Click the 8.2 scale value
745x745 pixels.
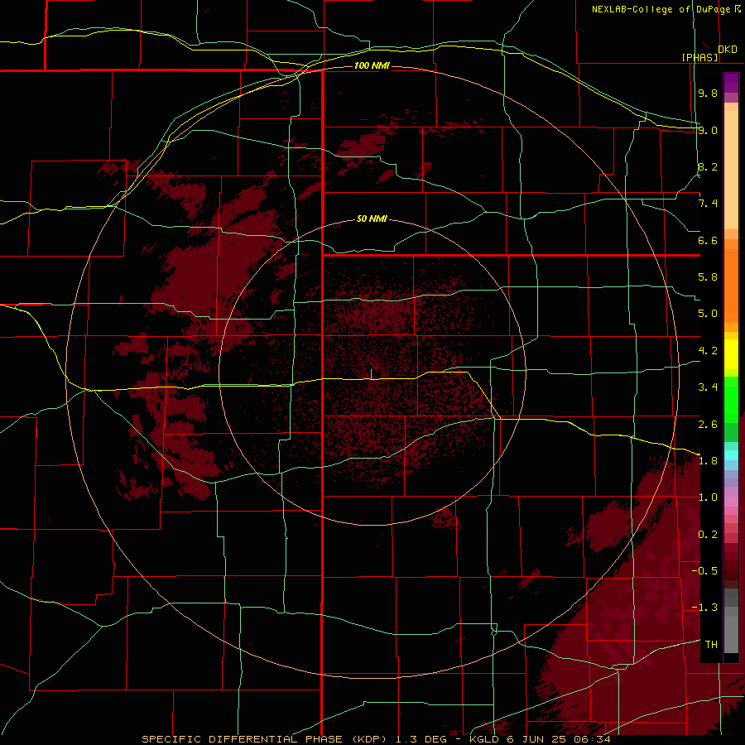[708, 166]
